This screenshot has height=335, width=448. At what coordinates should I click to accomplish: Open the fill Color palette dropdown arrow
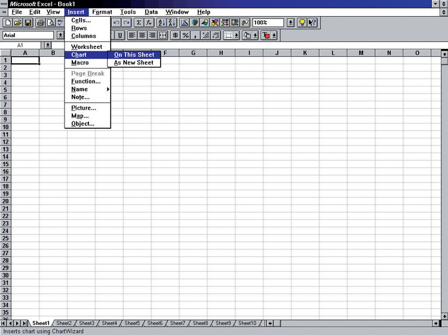pyautogui.click(x=256, y=35)
